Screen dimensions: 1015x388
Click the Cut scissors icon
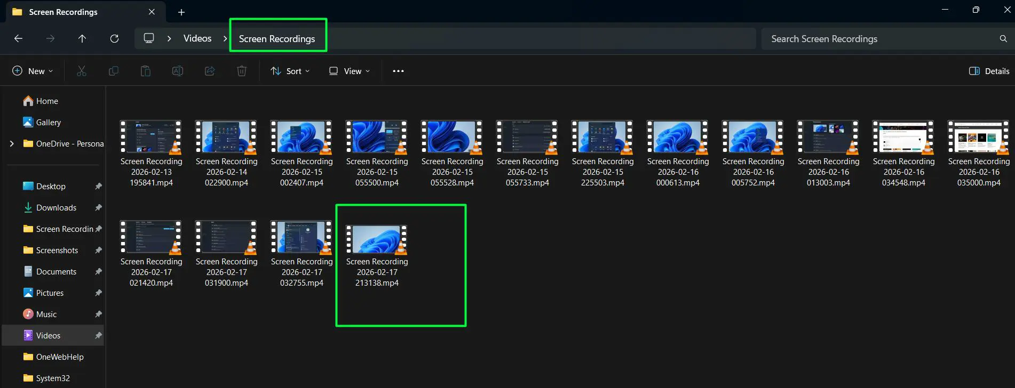[82, 71]
